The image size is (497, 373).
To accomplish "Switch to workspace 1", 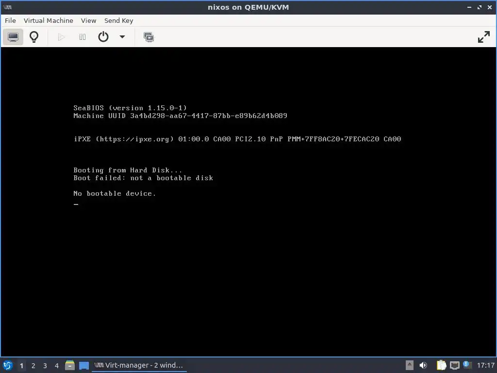I will [x=21, y=366].
